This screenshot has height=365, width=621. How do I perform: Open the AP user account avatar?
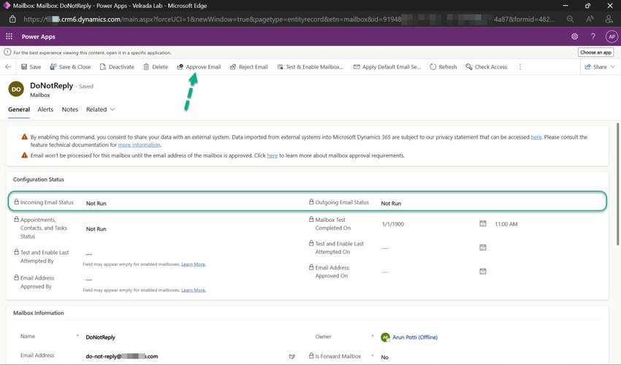(612, 36)
